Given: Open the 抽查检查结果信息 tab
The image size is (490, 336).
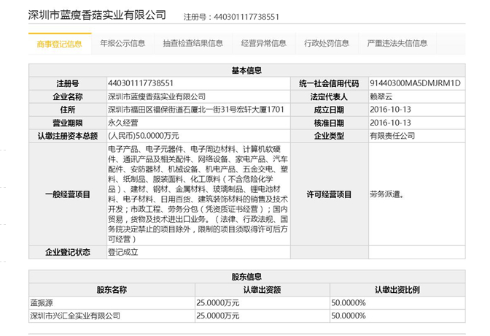Looking at the screenshot, I should 192,44.
